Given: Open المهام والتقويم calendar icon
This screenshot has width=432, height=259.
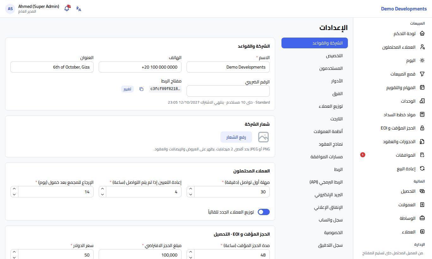Looking at the screenshot, I should coord(422,88).
